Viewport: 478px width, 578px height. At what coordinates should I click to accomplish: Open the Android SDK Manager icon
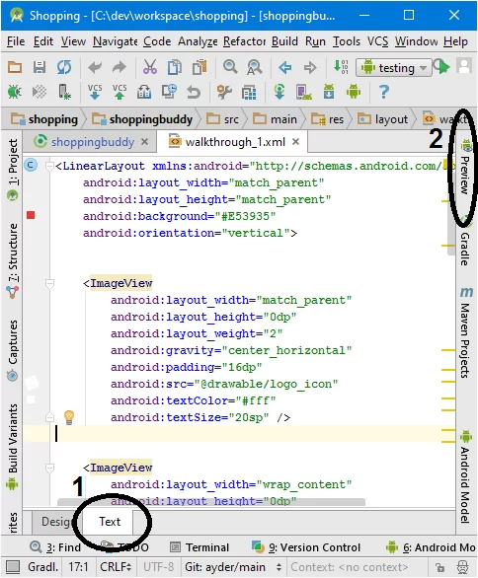(329, 92)
